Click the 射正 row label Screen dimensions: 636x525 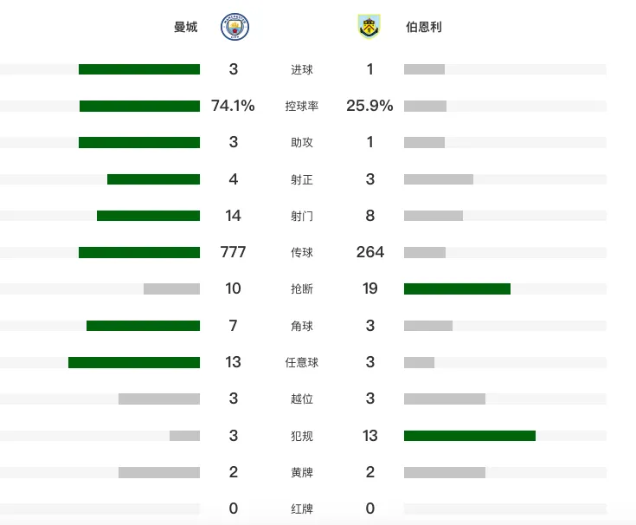point(302,179)
